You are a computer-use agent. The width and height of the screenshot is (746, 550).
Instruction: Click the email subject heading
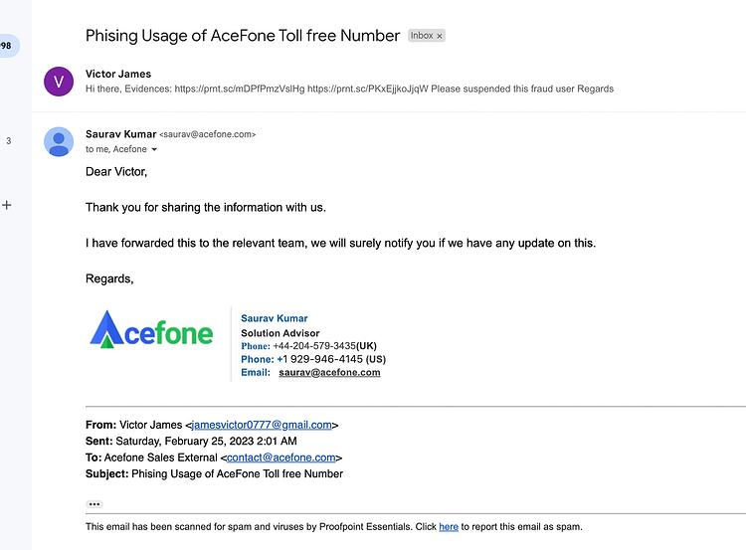(x=243, y=36)
